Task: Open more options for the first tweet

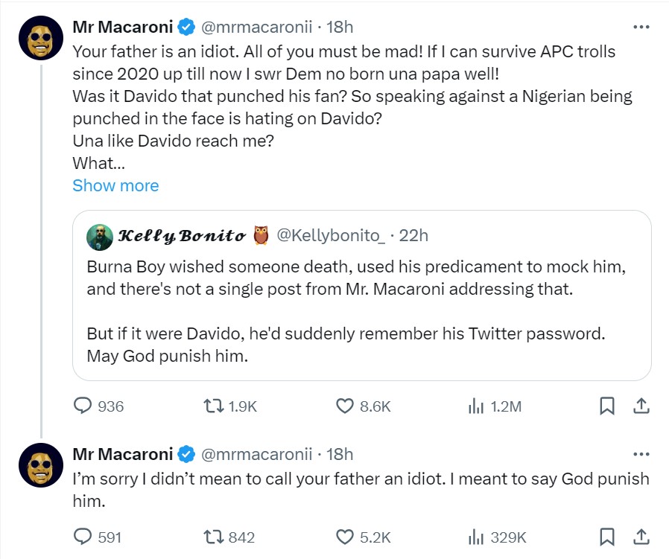Action: (x=641, y=27)
